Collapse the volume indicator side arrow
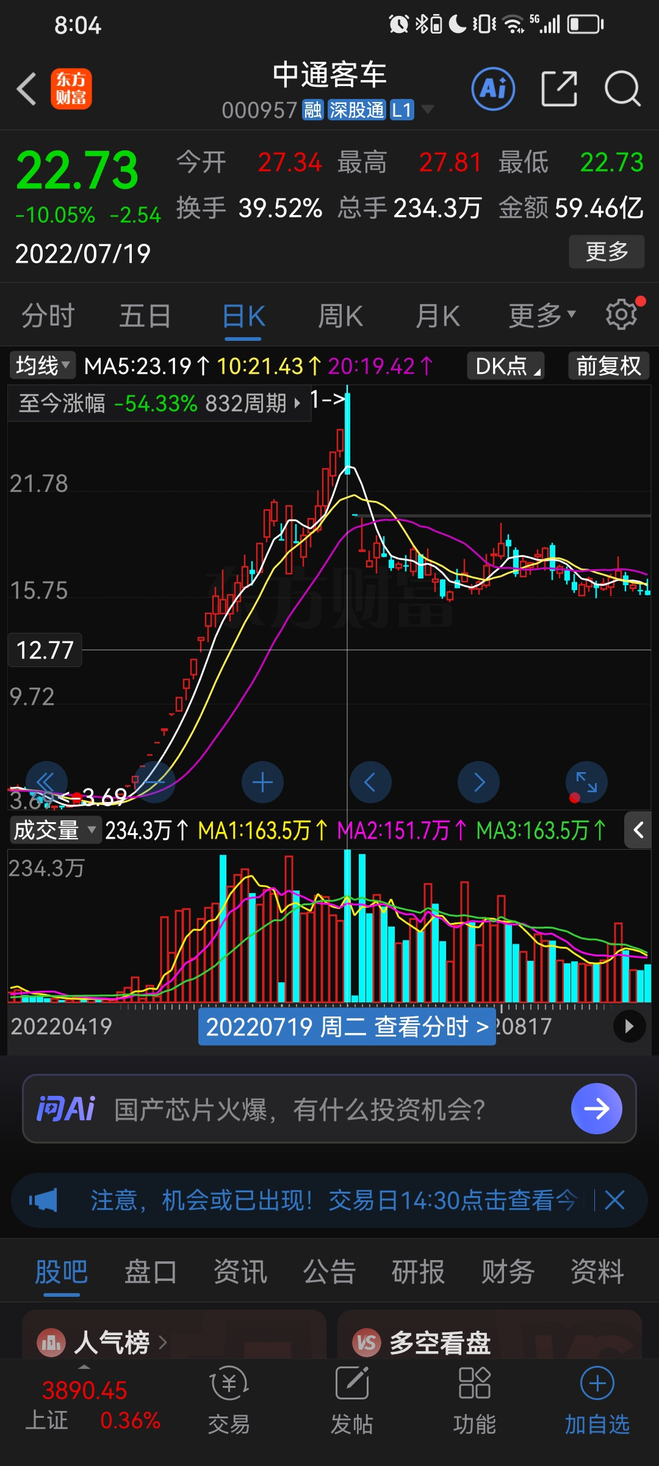Image resolution: width=659 pixels, height=1466 pixels. click(x=638, y=830)
